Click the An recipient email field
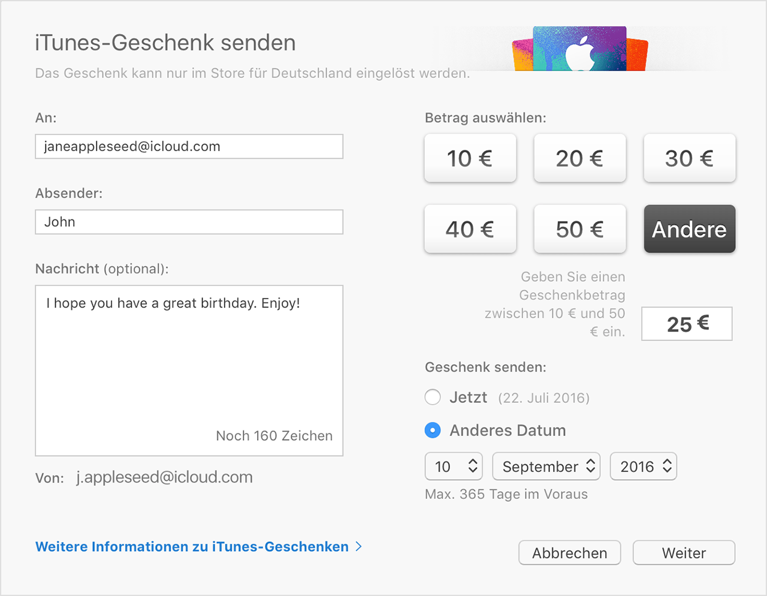Screen dimensions: 767x596 [189, 147]
